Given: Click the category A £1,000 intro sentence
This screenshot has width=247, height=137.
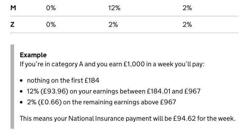Looking at the screenshot, I should tap(112, 64).
